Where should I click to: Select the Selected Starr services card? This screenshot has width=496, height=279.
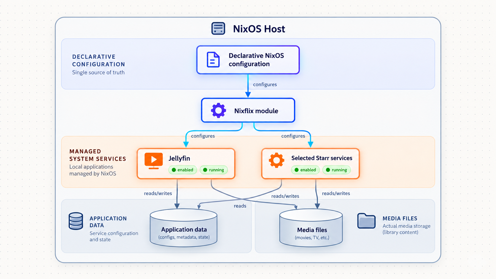(x=311, y=164)
